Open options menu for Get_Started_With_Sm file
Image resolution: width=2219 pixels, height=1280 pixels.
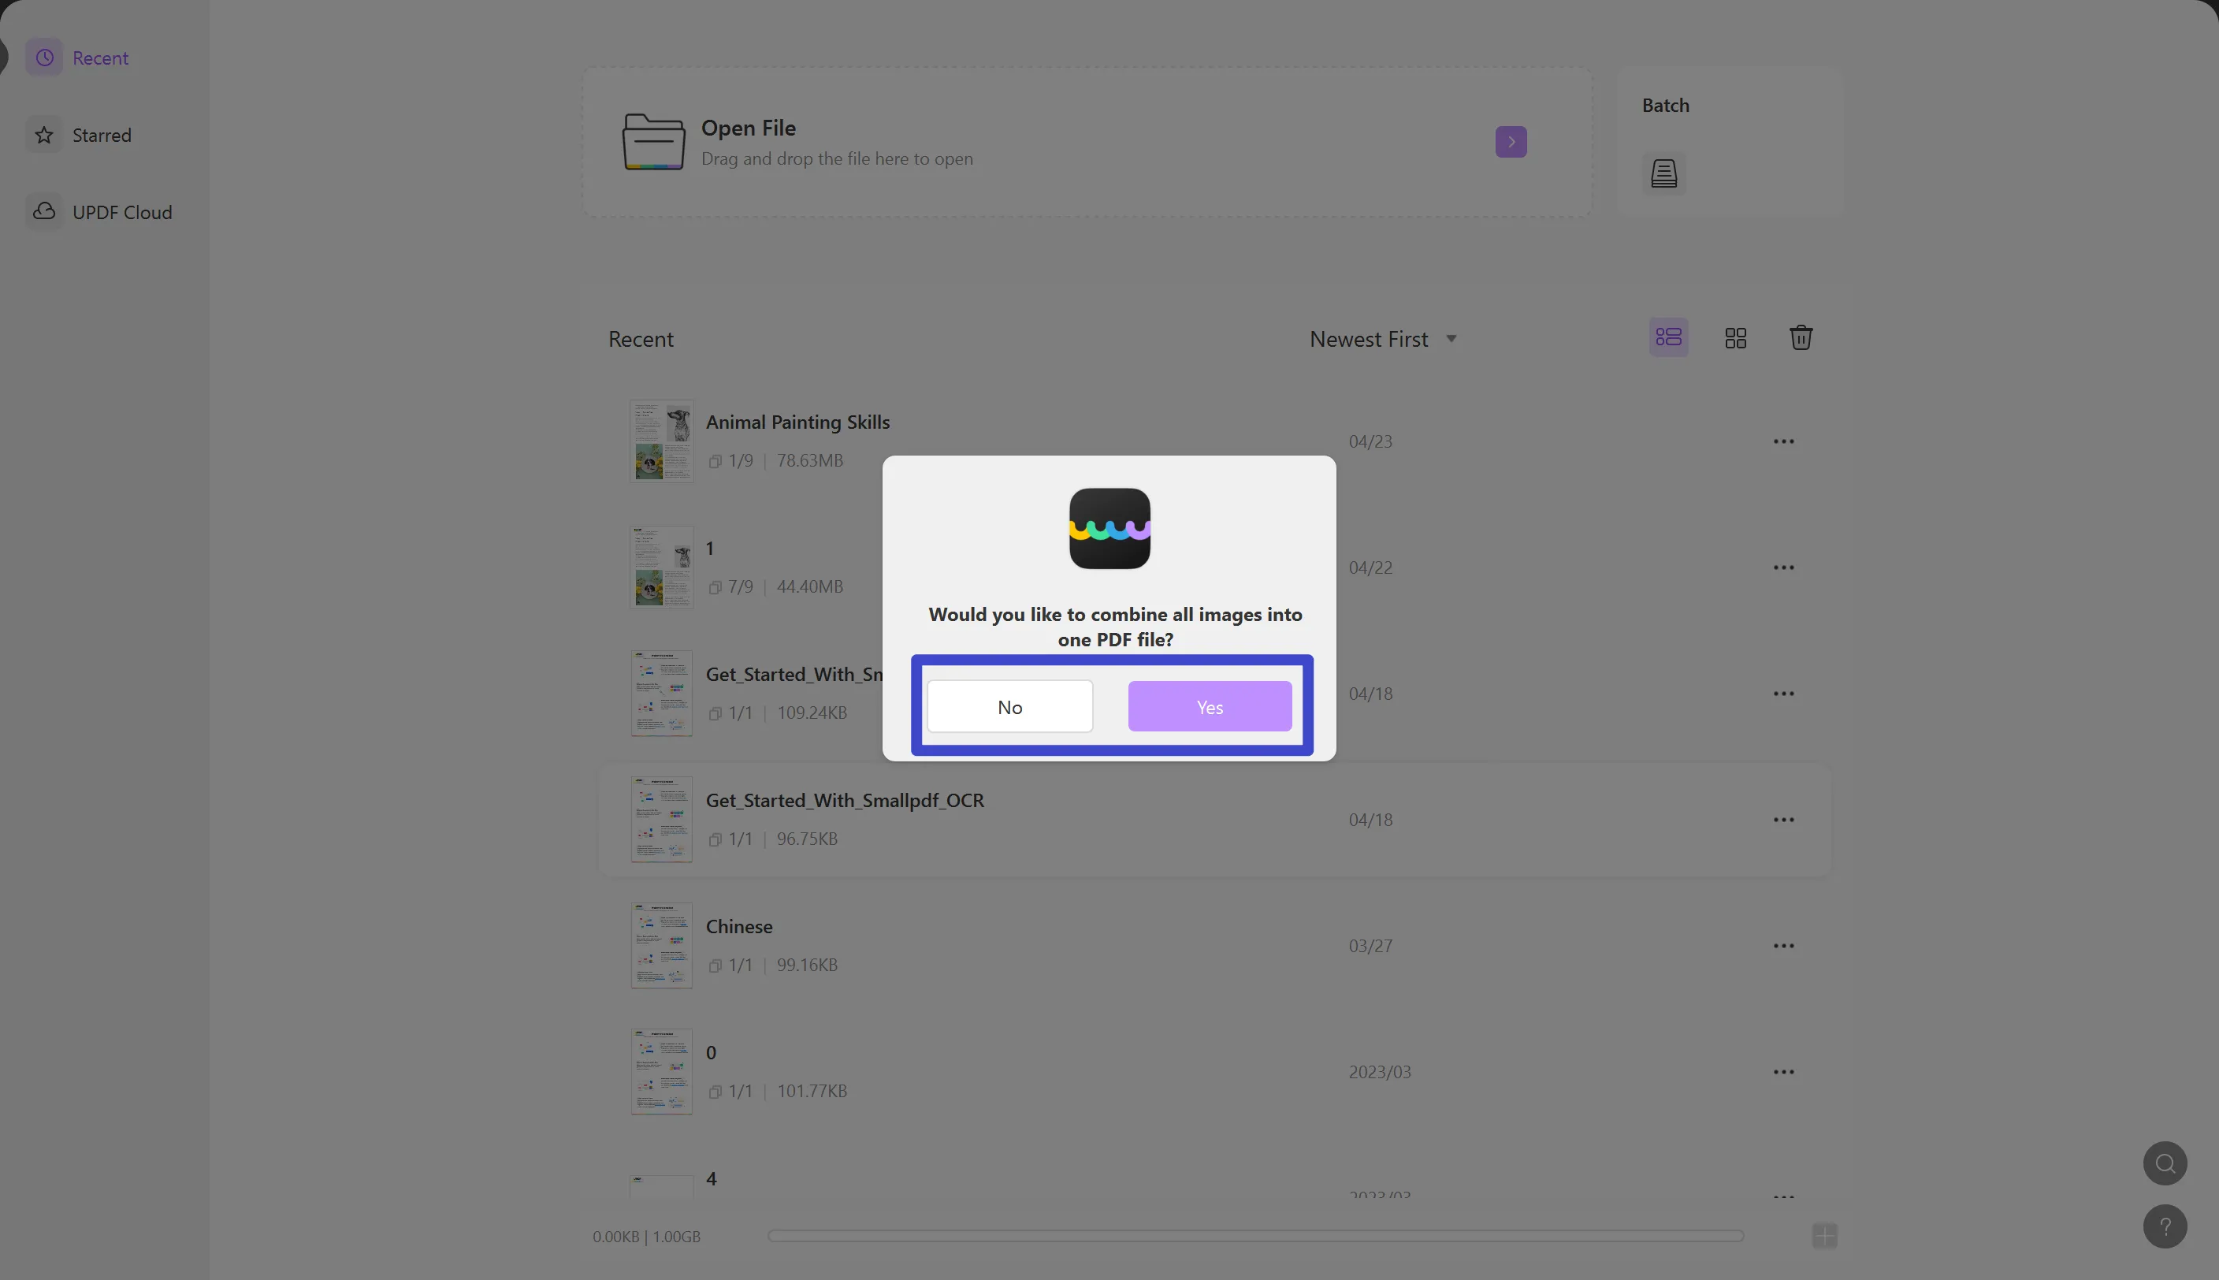click(1783, 694)
